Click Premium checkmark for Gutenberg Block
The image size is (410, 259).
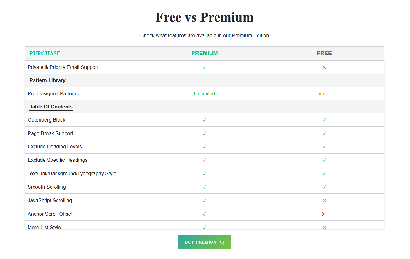click(x=205, y=120)
